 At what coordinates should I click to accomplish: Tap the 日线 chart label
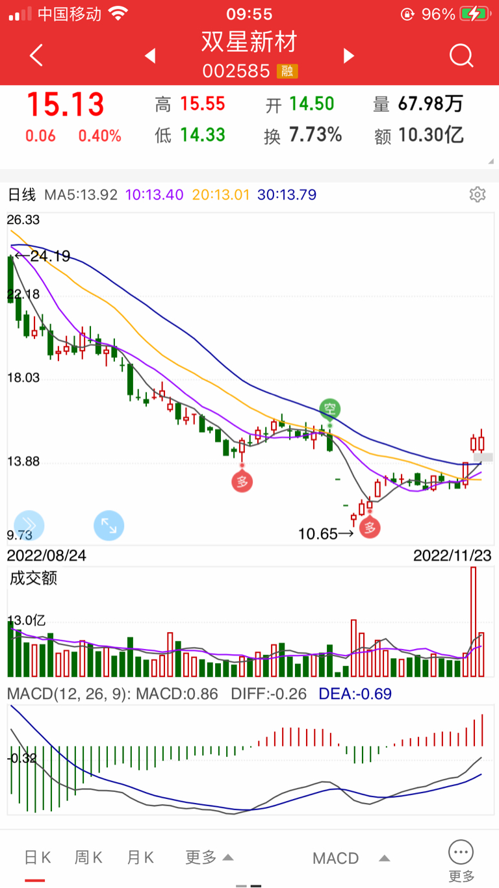point(21,194)
